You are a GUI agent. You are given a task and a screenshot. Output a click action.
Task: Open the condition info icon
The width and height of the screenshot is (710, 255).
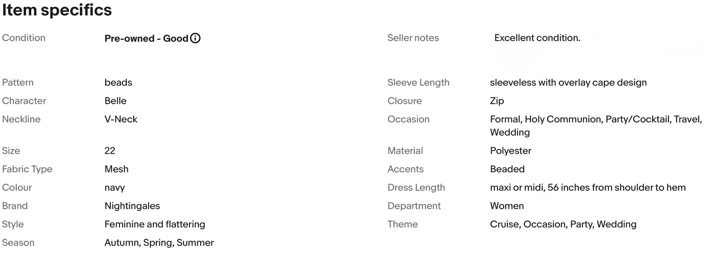[195, 38]
